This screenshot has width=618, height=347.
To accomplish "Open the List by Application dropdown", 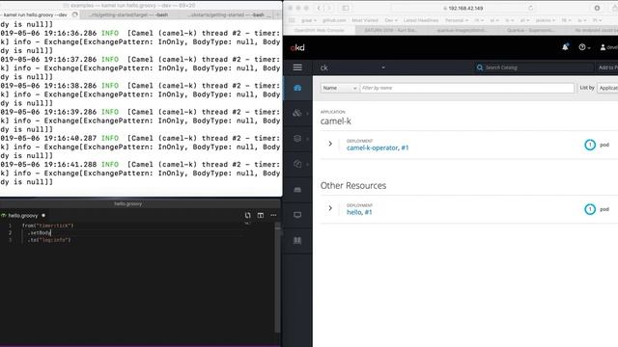I will pos(608,88).
